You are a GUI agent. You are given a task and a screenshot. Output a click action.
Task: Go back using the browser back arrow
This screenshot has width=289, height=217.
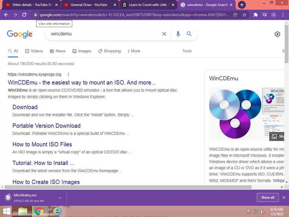click(x=6, y=15)
